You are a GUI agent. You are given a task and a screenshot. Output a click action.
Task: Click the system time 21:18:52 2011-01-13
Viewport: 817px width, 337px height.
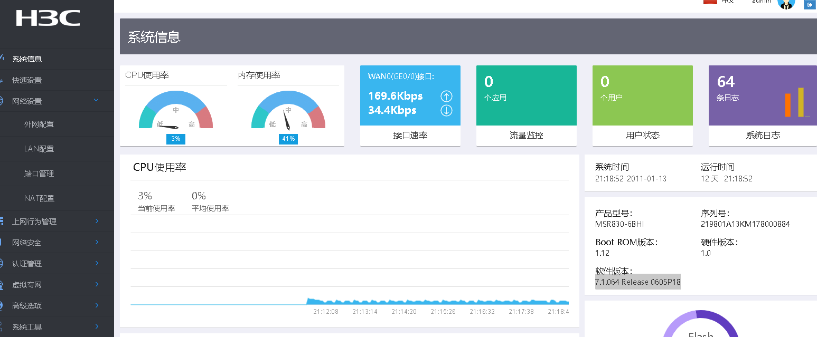(631, 179)
